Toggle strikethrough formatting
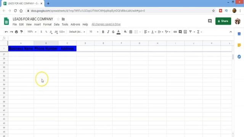Image resolution: width=244 pixels, height=137 pixels. click(x=113, y=32)
